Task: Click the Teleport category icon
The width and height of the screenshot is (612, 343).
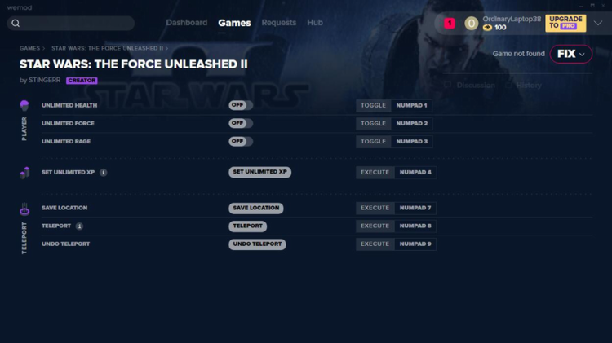Action: 24,209
